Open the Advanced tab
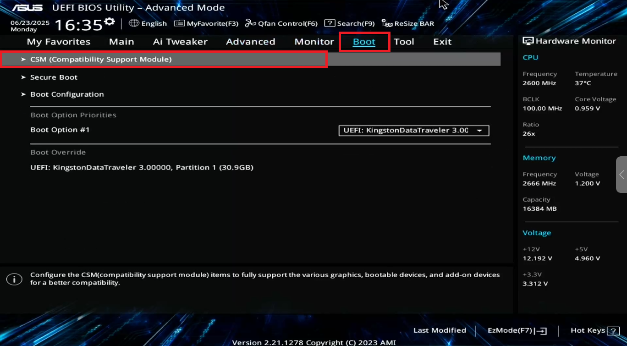Image resolution: width=627 pixels, height=346 pixels. [250, 42]
